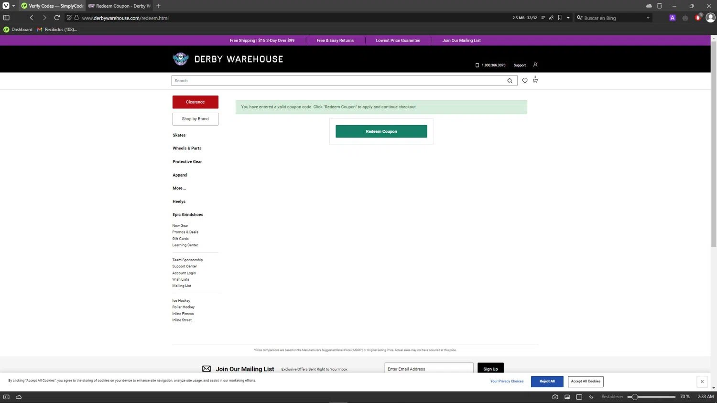This screenshot has height=403, width=717.
Task: Click Free & Easy Returns in top bar
Action: pyautogui.click(x=335, y=41)
